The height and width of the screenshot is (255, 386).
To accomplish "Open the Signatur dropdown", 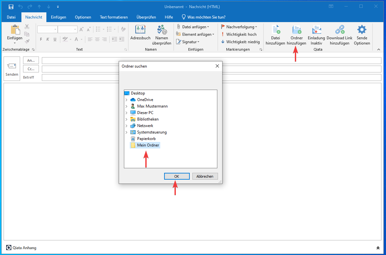I will click(188, 42).
